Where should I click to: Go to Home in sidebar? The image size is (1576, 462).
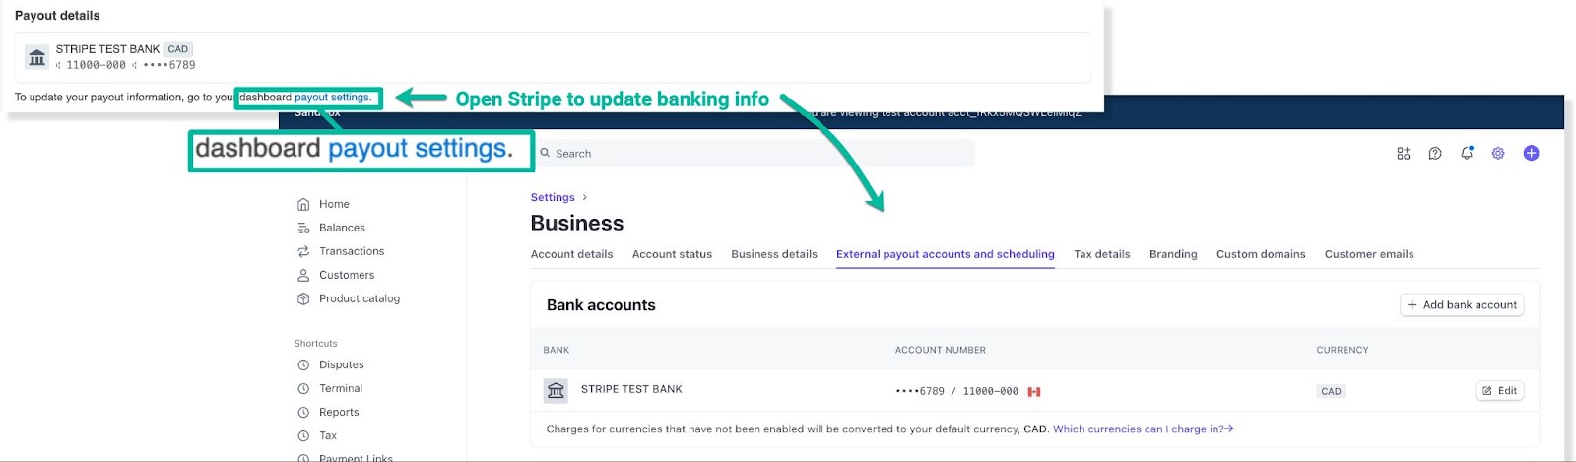(x=334, y=204)
